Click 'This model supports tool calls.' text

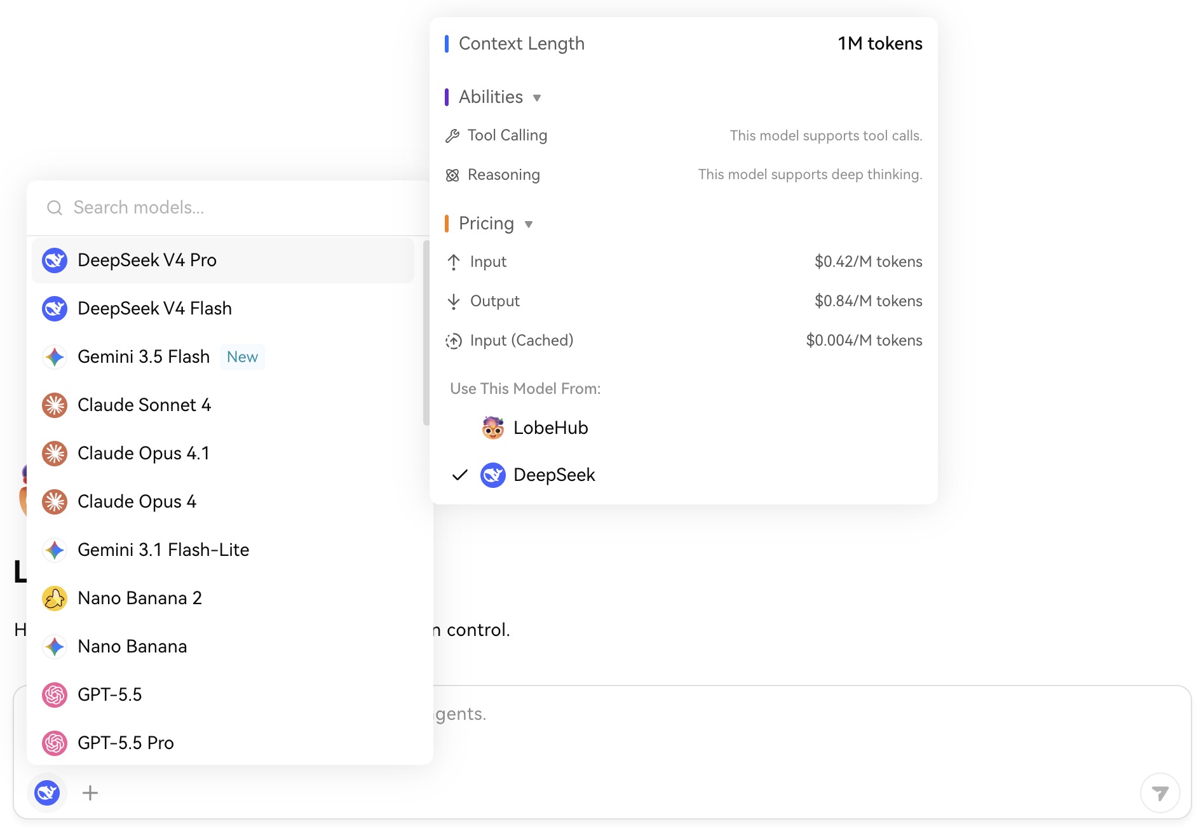pyautogui.click(x=826, y=136)
